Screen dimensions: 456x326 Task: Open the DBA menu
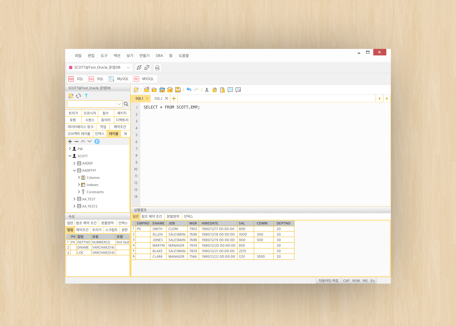tap(159, 56)
